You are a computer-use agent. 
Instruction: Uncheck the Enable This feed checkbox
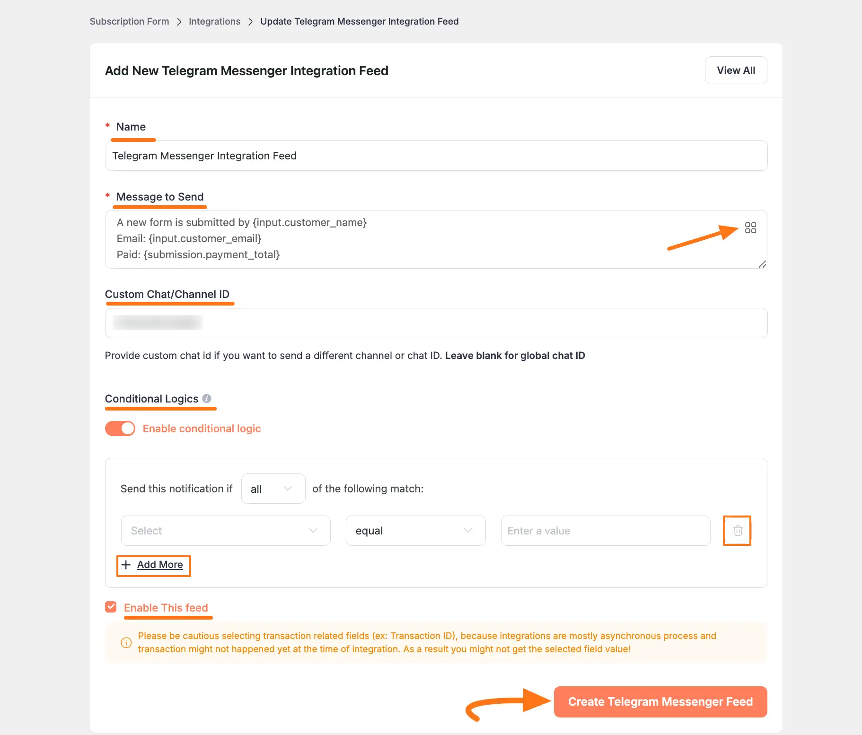click(111, 607)
